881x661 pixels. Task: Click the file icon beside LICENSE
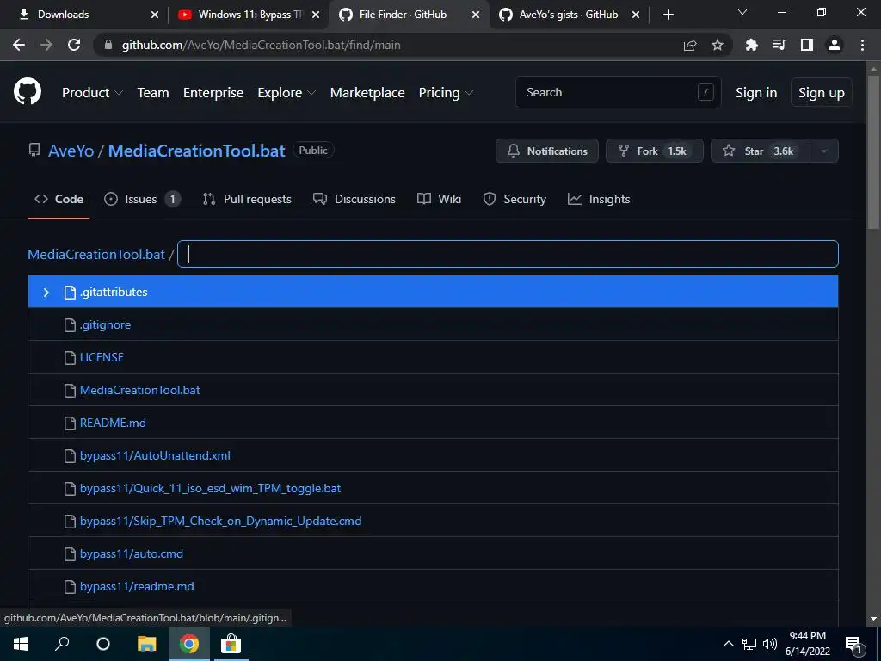70,357
